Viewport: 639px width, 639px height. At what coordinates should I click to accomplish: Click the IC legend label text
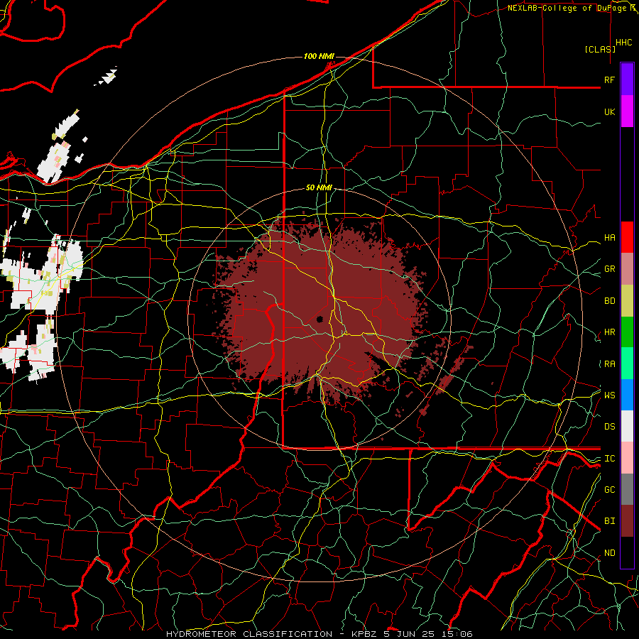[x=609, y=459]
